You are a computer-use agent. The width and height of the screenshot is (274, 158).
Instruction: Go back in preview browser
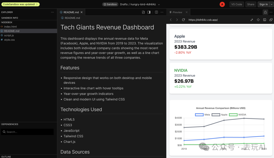pyautogui.click(x=171, y=20)
